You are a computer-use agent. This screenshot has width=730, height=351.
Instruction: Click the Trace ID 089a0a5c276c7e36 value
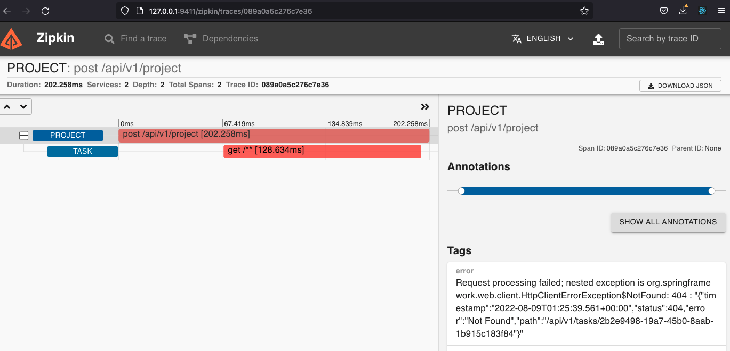[x=295, y=85]
